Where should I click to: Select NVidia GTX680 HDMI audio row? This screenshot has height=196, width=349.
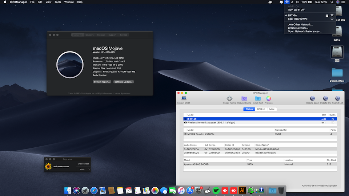coord(260,149)
